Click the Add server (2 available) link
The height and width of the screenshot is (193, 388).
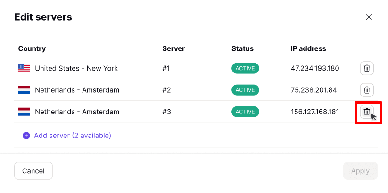pyautogui.click(x=72, y=136)
